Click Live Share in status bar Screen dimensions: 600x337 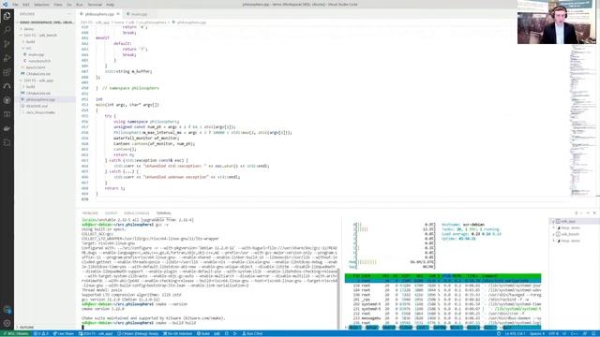click(x=64, y=333)
